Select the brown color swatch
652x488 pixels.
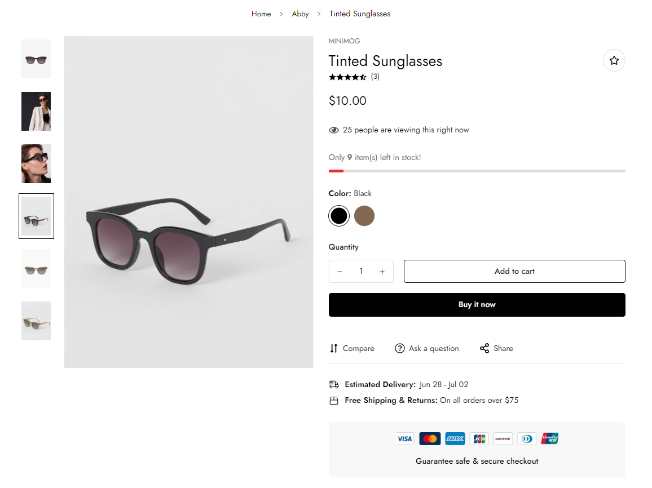(364, 216)
